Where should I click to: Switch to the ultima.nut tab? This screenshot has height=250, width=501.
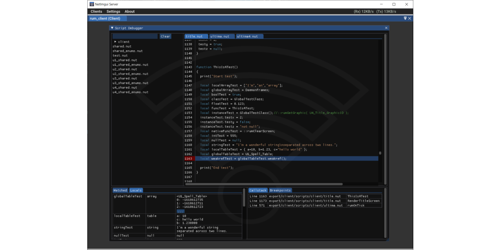[x=222, y=36]
